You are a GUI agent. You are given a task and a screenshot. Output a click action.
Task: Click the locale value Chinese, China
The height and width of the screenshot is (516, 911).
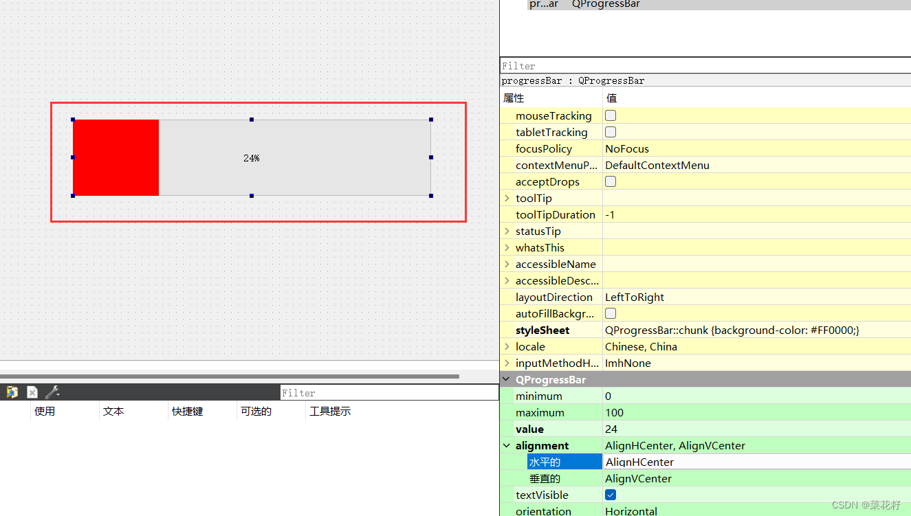641,346
